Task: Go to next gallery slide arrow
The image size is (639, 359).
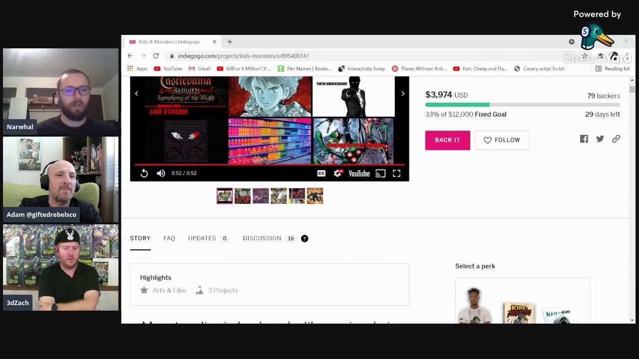Action: pyautogui.click(x=403, y=94)
